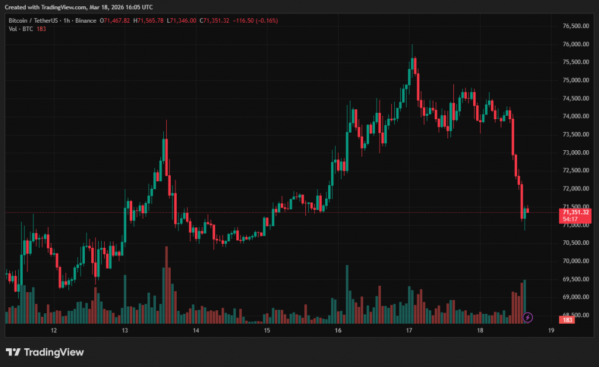This screenshot has width=599, height=367.
Task: Click the TradingView logo icon
Action: (13, 352)
